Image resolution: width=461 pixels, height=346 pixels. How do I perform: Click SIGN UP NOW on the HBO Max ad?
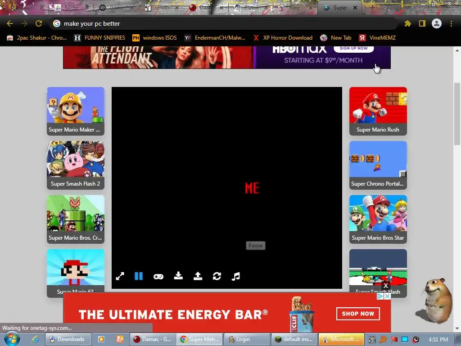pyautogui.click(x=354, y=49)
